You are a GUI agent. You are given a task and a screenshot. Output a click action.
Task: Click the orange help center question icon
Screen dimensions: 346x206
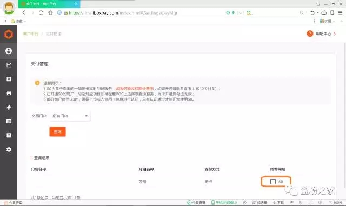coord(310,34)
